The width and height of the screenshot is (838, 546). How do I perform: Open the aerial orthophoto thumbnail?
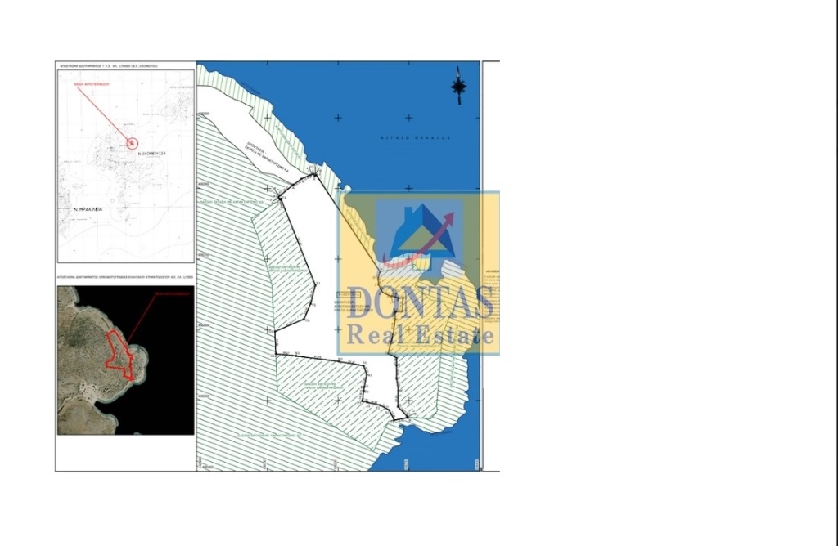(x=125, y=360)
